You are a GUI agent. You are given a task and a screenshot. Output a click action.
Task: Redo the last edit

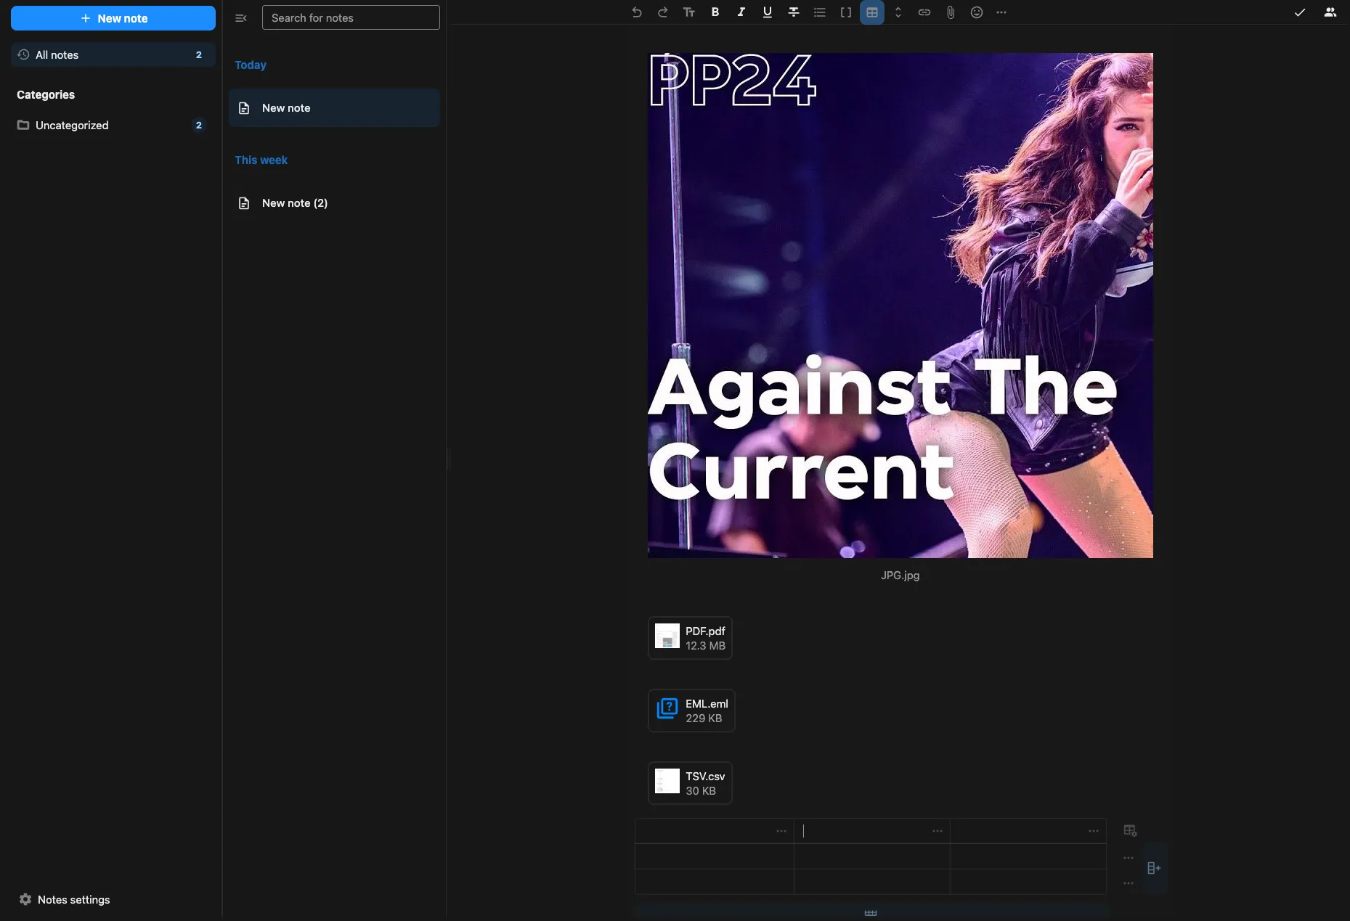[x=662, y=12]
